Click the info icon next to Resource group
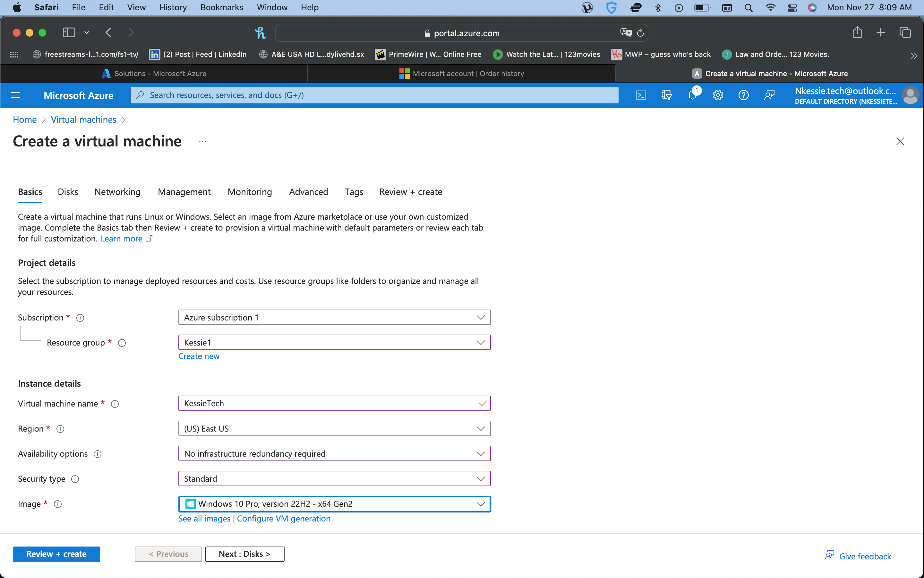Screen dimensions: 924x578 (122, 343)
